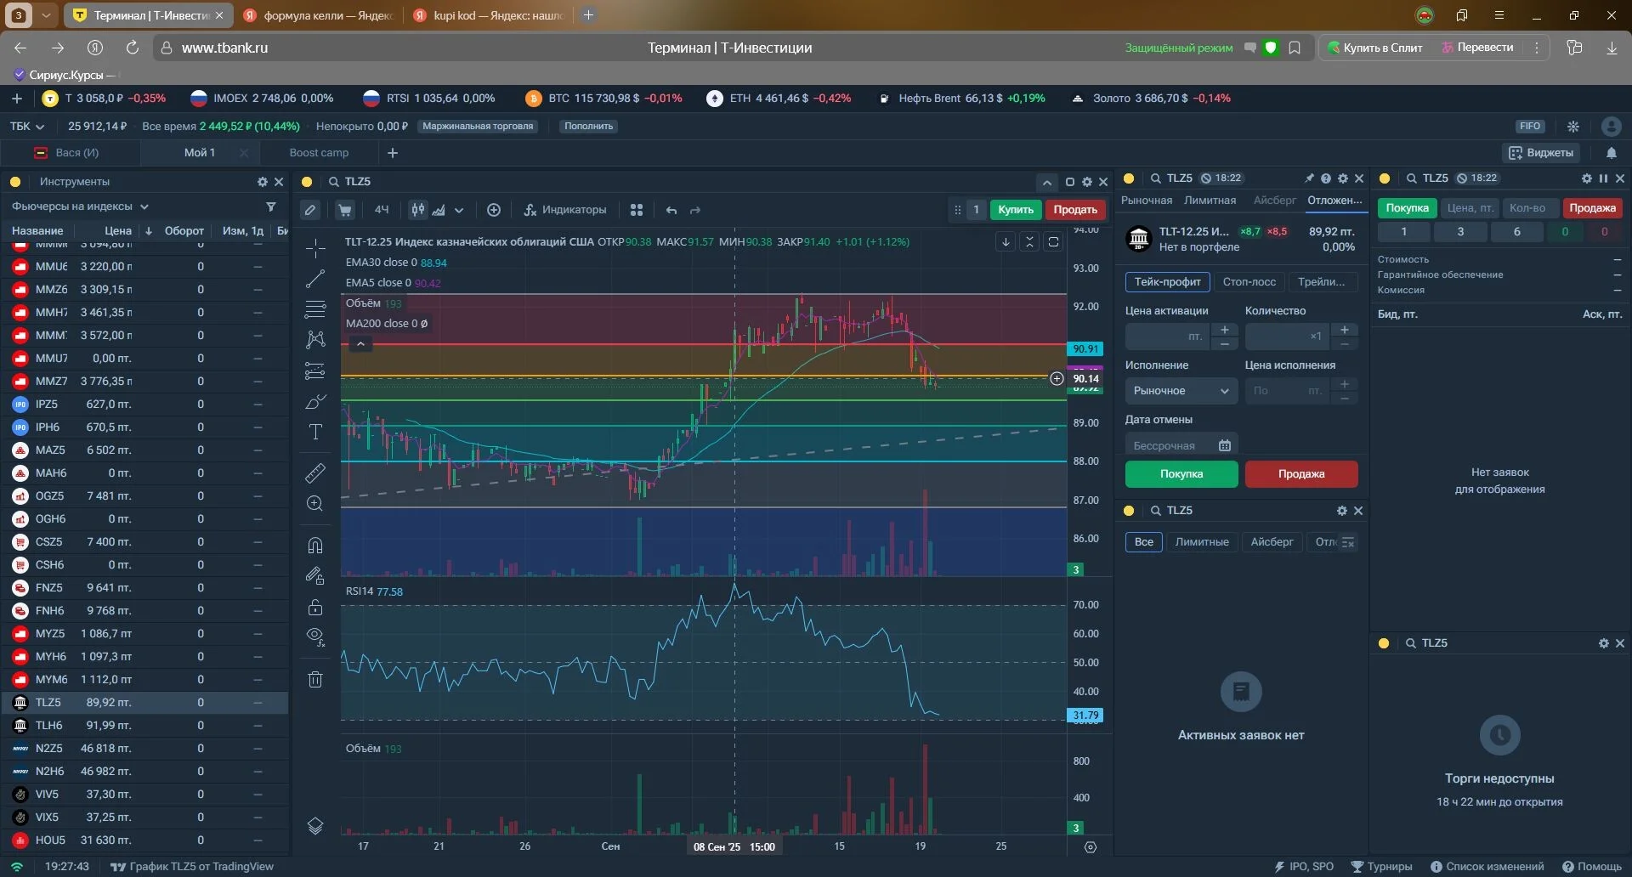
Task: Increase the Цена активации value
Action: (1224, 330)
